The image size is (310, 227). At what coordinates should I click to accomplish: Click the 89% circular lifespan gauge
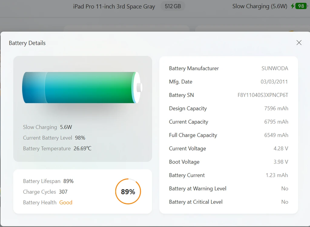(128, 191)
